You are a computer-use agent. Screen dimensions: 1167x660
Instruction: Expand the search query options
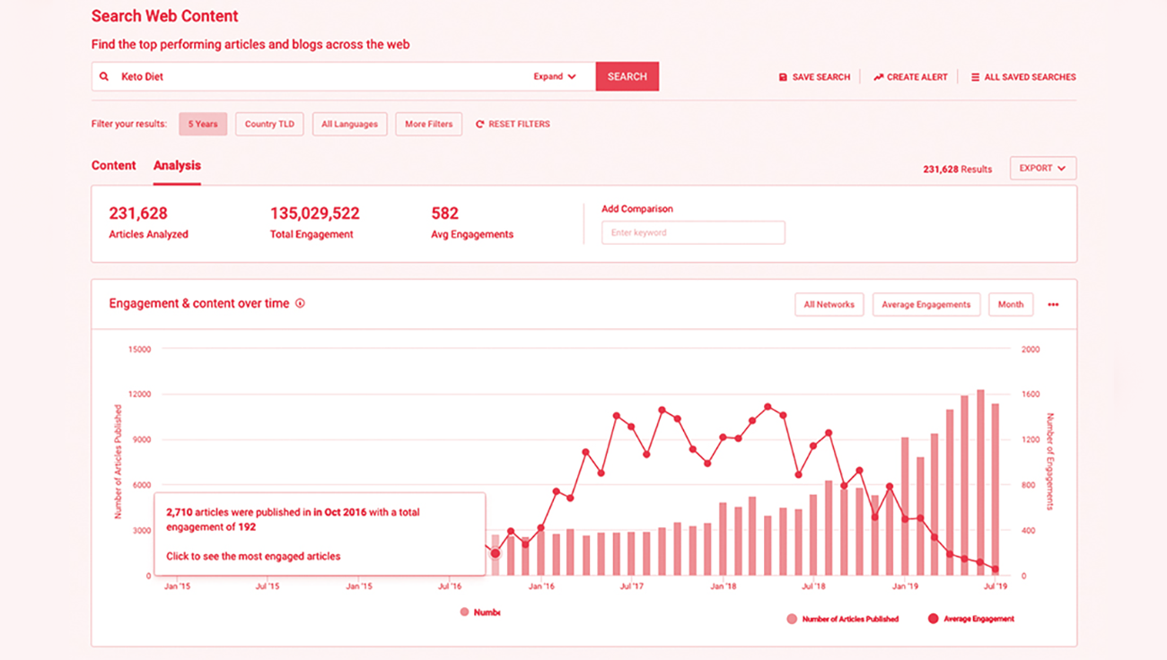point(555,77)
